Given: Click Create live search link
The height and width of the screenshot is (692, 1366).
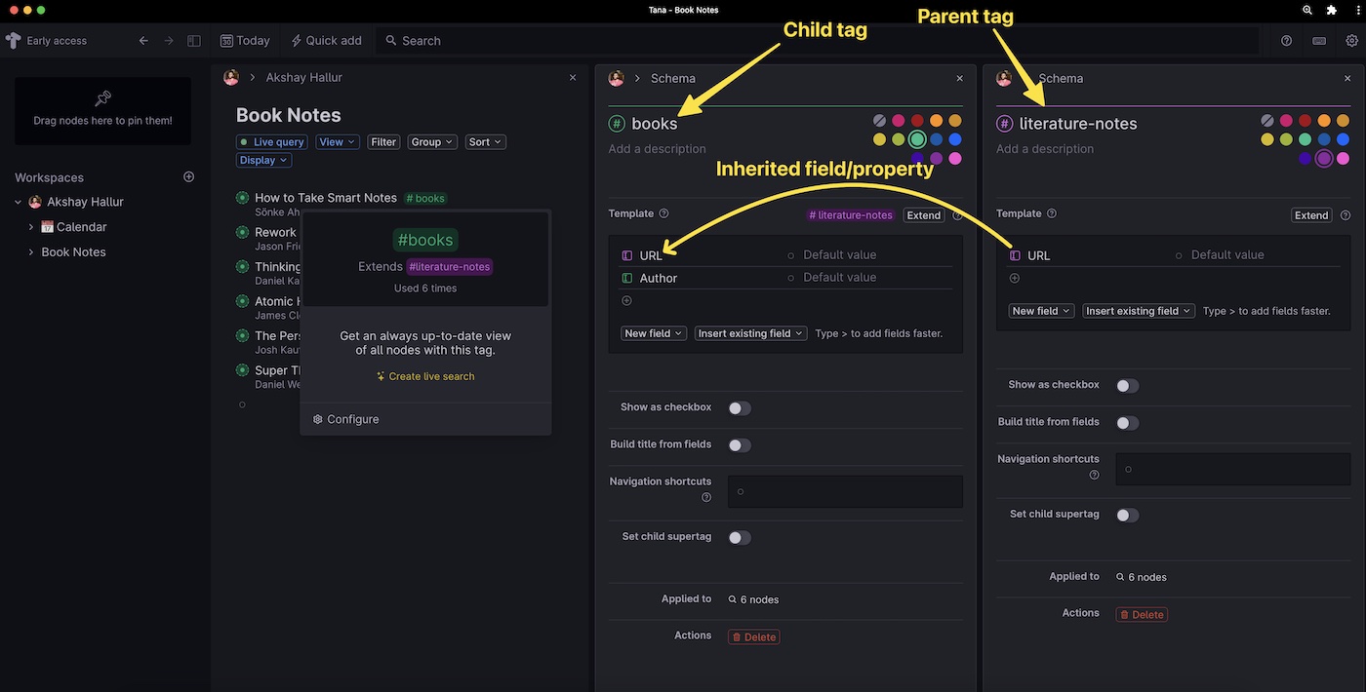Looking at the screenshot, I should (x=425, y=376).
